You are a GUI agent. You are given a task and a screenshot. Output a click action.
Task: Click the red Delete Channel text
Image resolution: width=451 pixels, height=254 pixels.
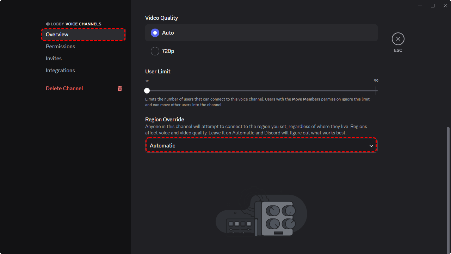pos(64,89)
